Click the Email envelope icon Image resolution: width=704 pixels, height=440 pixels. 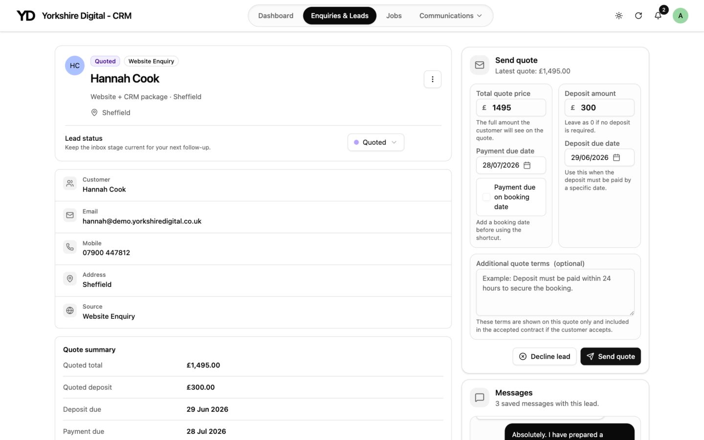pos(70,216)
